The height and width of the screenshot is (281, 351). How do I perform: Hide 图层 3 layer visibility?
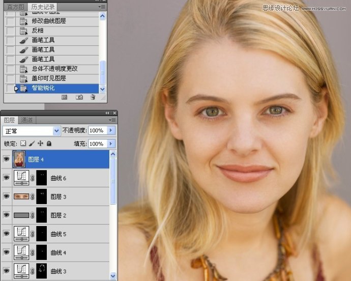7,196
